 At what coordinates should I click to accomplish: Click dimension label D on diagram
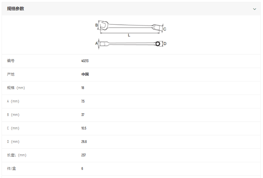pyautogui.click(x=165, y=44)
